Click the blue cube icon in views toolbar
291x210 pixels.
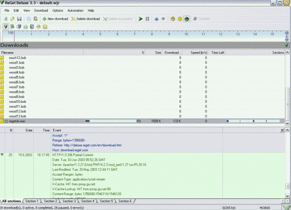point(19,27)
